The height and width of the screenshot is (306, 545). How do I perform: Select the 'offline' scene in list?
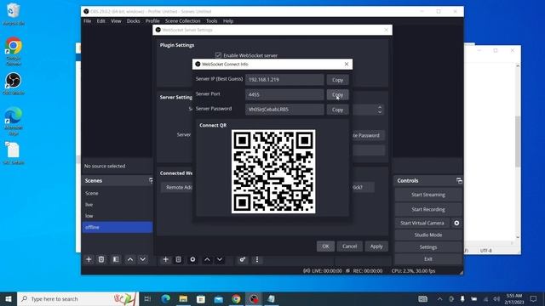(x=118, y=227)
